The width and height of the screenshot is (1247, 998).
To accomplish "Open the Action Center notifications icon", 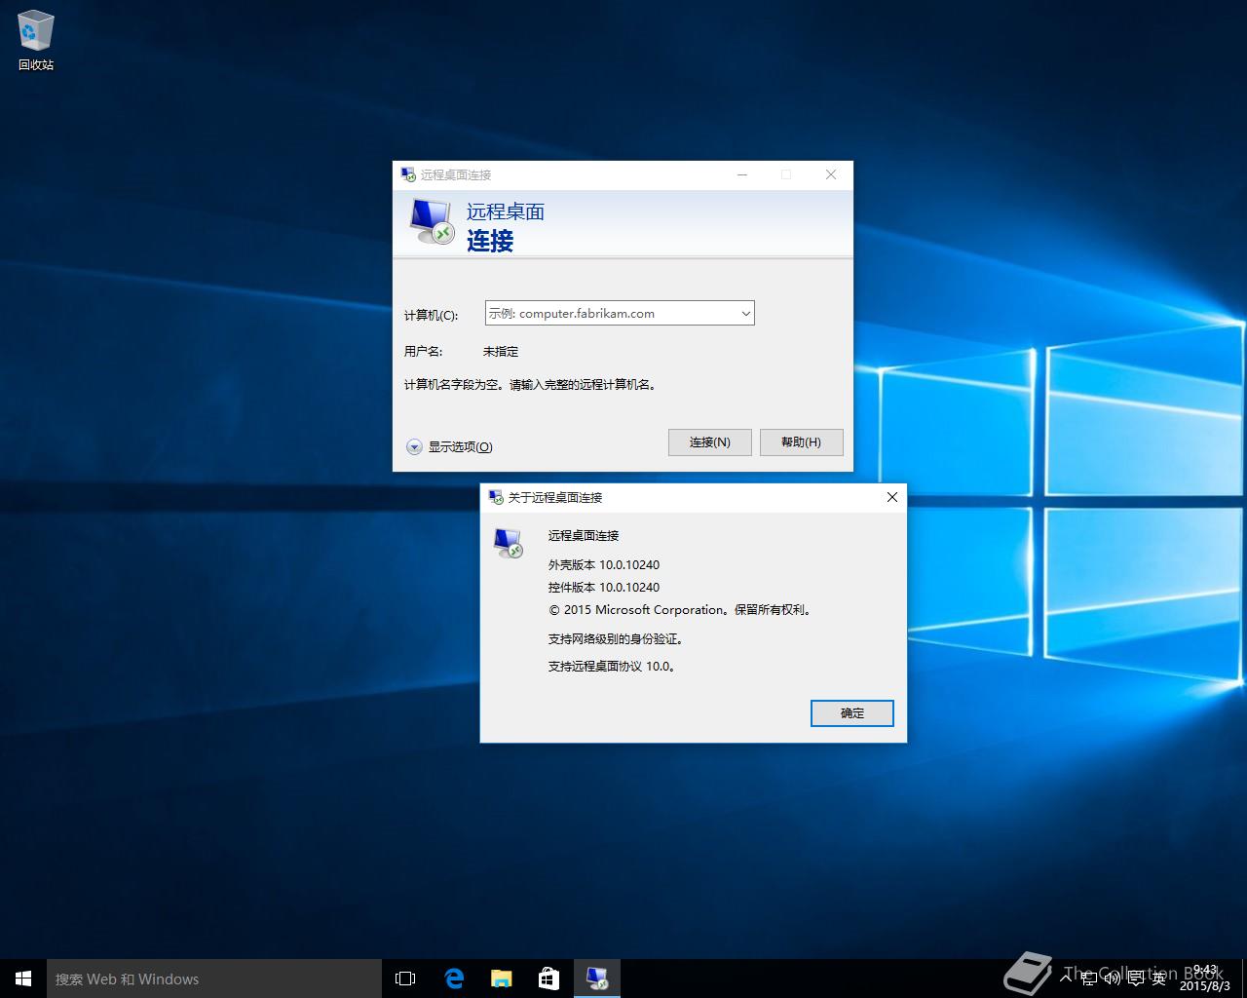I will [x=1135, y=978].
